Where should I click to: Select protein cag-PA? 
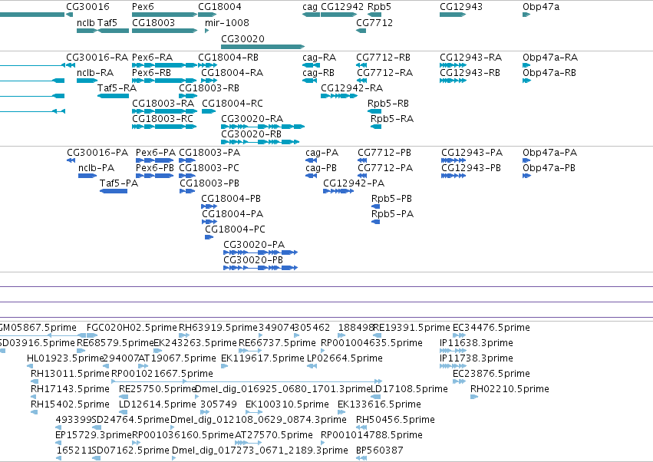pos(322,153)
